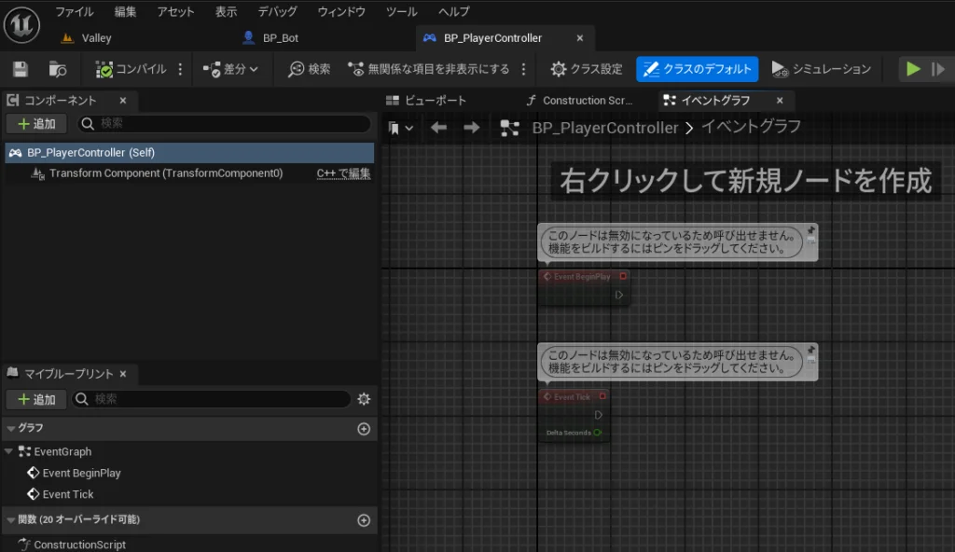Navigate forward with the right arrow
Image resolution: width=955 pixels, height=552 pixels.
pyautogui.click(x=472, y=128)
